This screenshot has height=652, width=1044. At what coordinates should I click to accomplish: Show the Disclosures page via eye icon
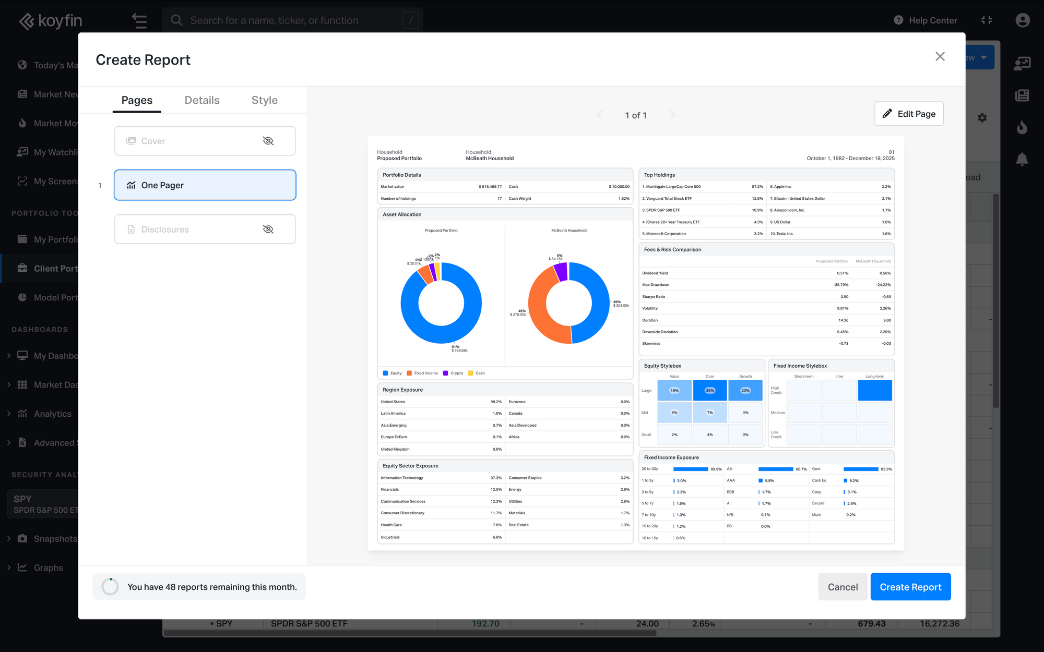tap(268, 230)
